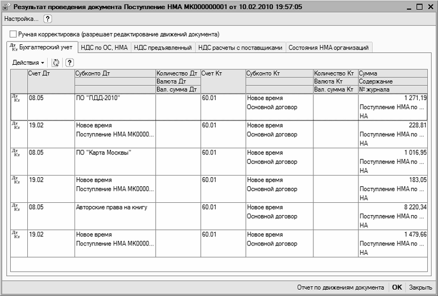Click the № журнала subheader
The image size is (438, 296).
[392, 90]
